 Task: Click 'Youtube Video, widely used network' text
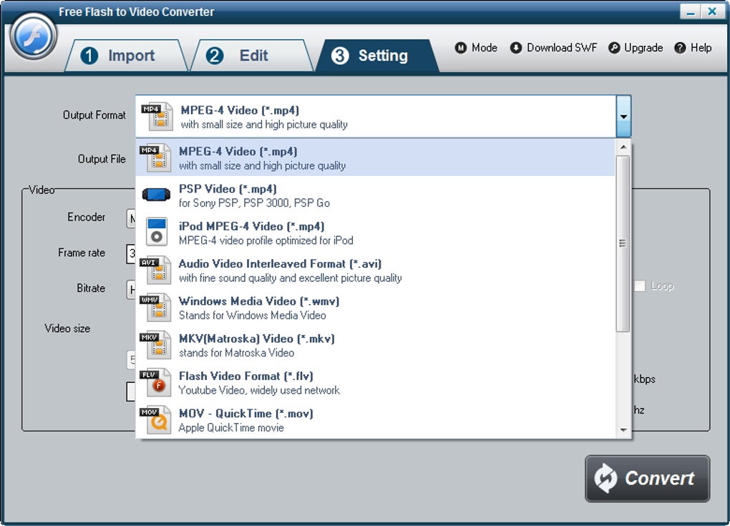pyautogui.click(x=259, y=390)
